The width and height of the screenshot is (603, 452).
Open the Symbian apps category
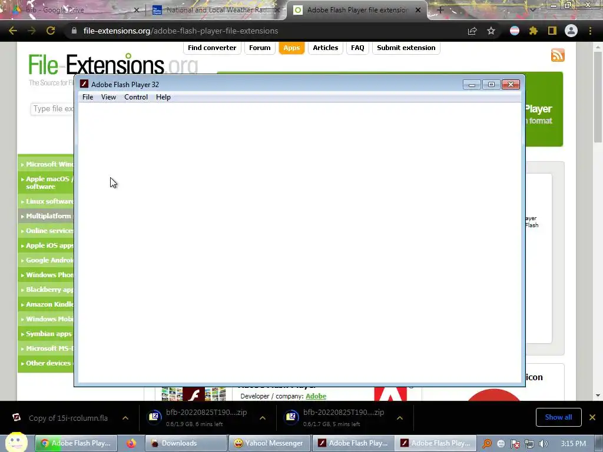[46, 334]
